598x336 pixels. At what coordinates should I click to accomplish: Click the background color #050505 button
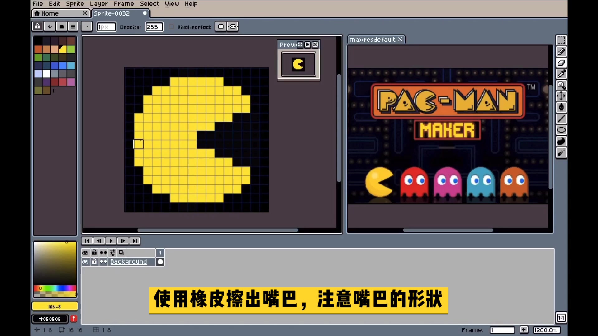[x=50, y=319]
